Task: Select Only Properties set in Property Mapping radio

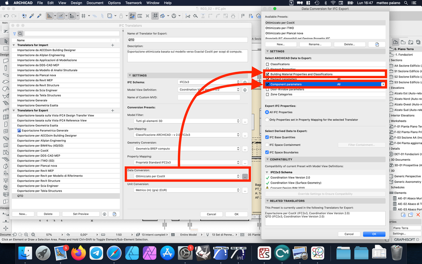Action: point(267,120)
